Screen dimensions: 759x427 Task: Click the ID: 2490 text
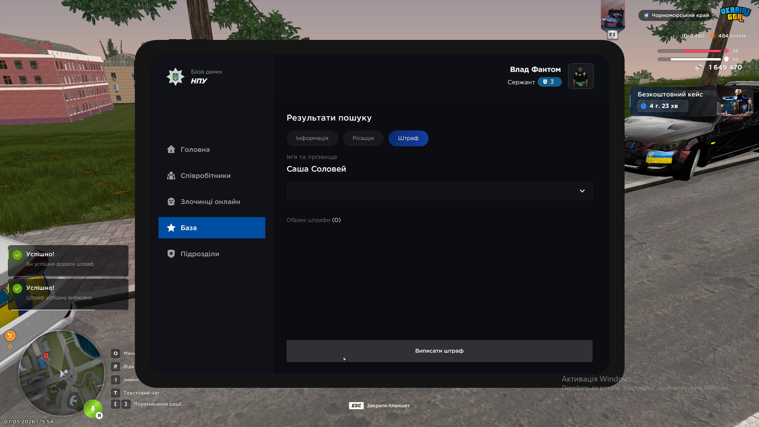coord(693,36)
